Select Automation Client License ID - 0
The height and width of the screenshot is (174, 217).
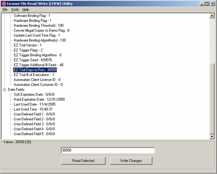pos(37,80)
